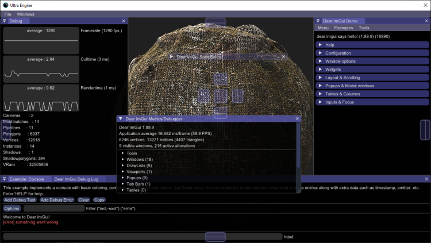The width and height of the screenshot is (431, 243).
Task: Collapse the Debug panel using its arrow
Action: (x=5, y=21)
